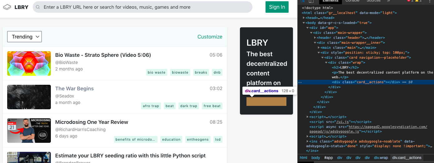Click the education tag
The width and height of the screenshot is (434, 163).
coord(171,139)
